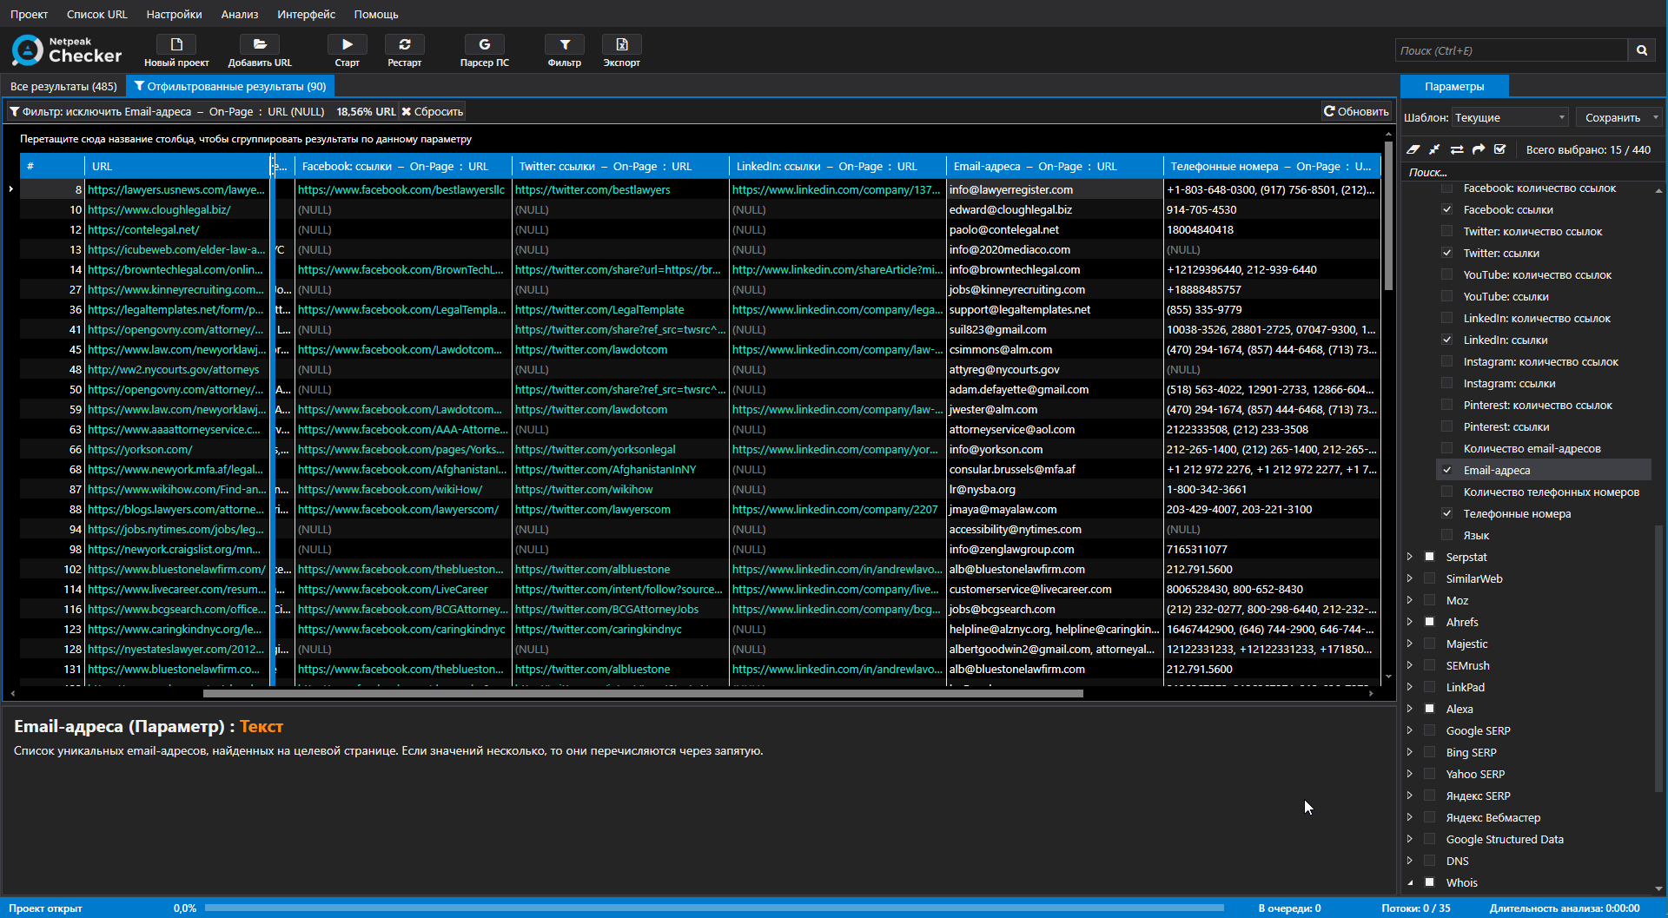Viewport: 1668px width, 918px height.
Task: Click Сбросить to reset the filter
Action: click(x=433, y=111)
